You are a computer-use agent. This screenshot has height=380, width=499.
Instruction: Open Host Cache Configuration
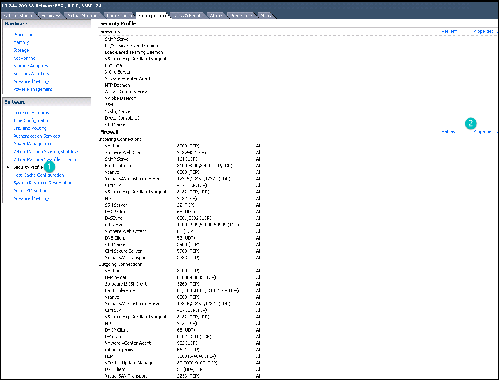coord(39,175)
